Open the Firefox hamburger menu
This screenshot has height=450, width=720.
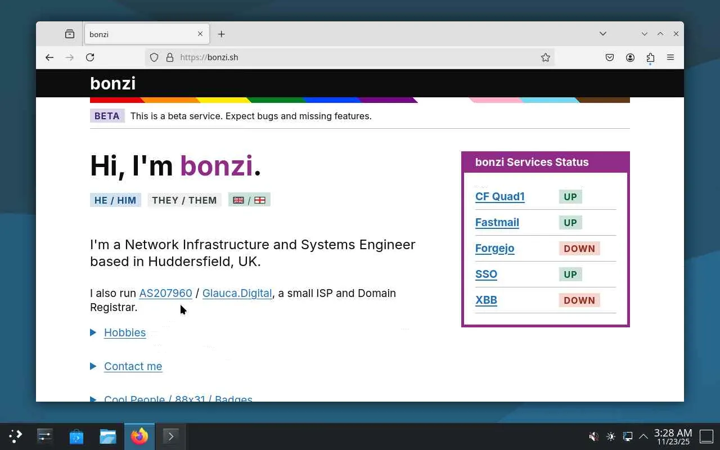pyautogui.click(x=670, y=57)
